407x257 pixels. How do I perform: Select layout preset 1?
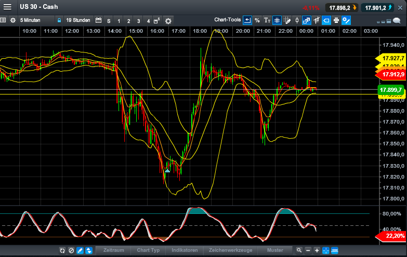[119, 21]
